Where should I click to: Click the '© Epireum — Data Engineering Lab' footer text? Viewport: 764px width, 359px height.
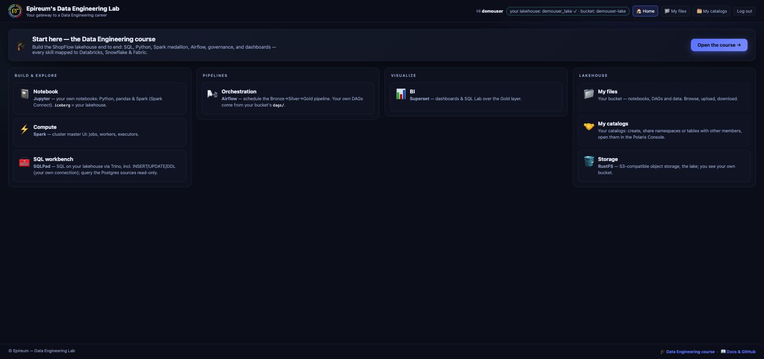click(x=41, y=351)
